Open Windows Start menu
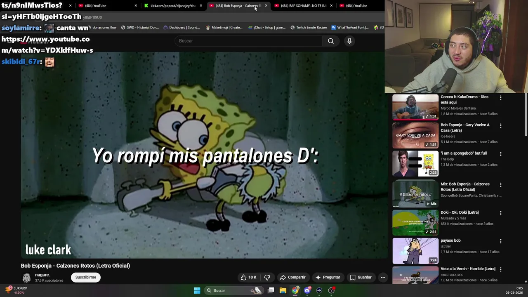Screen dimensions: 528x297 (x=197, y=290)
